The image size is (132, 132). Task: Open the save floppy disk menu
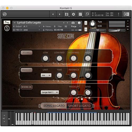(67, 14)
